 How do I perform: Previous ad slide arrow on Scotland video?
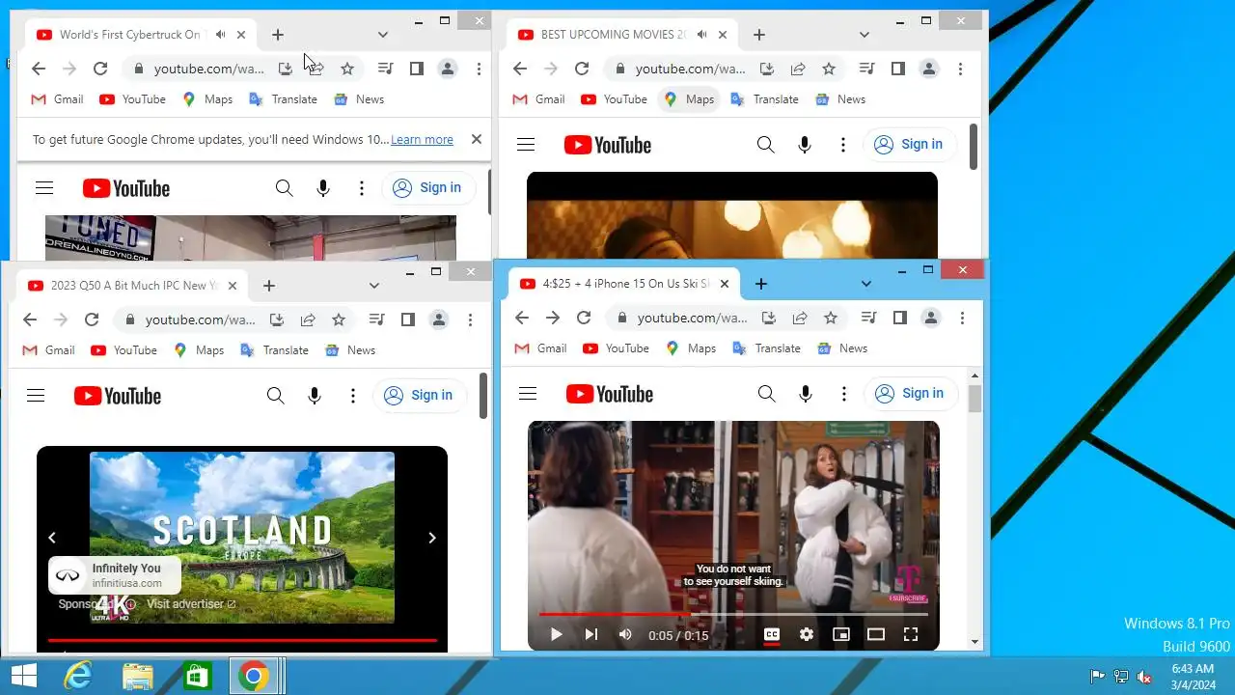[x=52, y=538]
